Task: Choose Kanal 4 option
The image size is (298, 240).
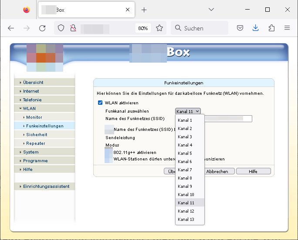Action: [x=190, y=145]
